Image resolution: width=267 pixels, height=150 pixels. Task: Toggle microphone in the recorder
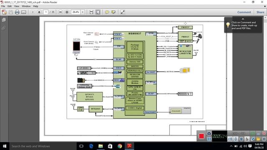[x=235, y=139]
